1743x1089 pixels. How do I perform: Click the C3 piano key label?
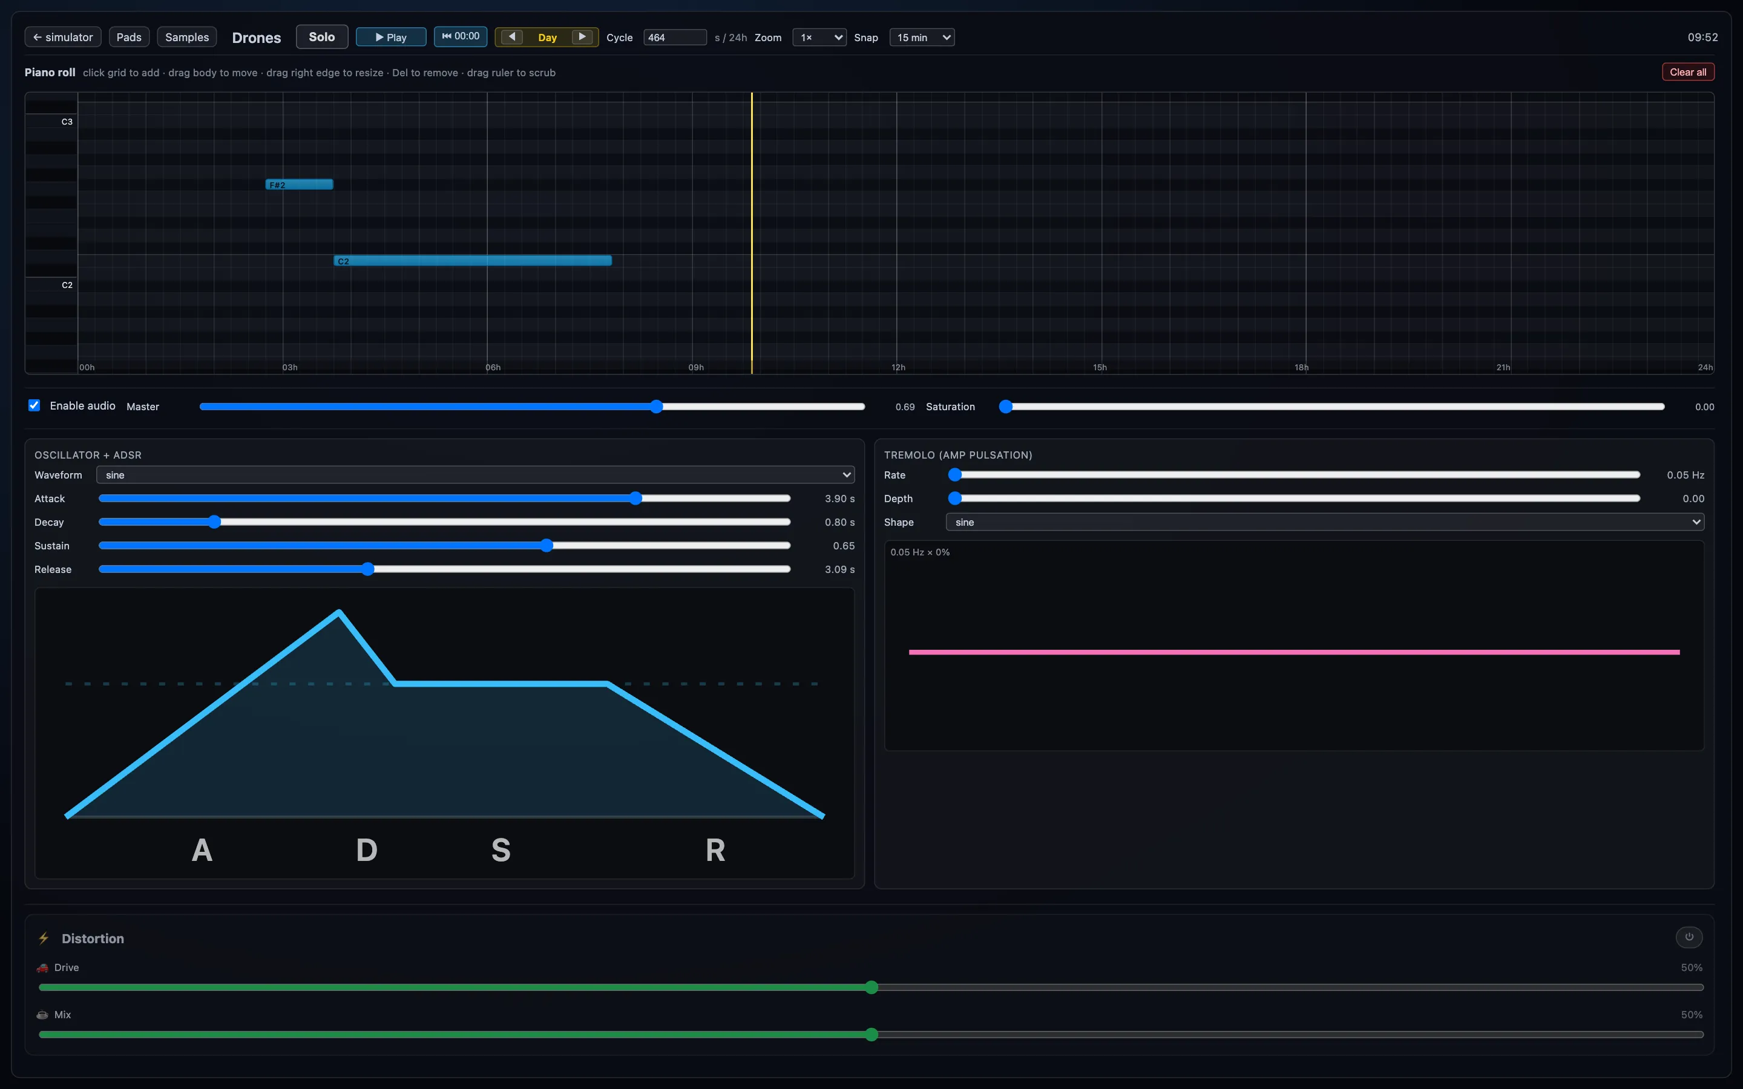[x=67, y=122]
